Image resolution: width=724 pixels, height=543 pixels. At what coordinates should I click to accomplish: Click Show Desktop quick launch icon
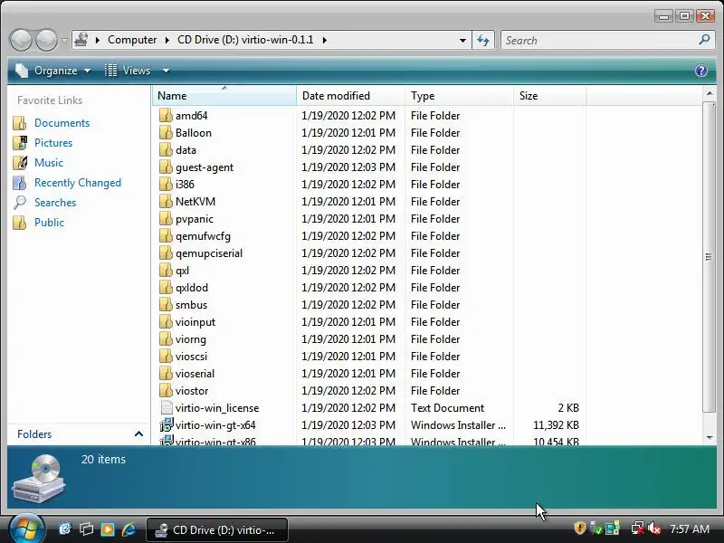[x=86, y=529]
